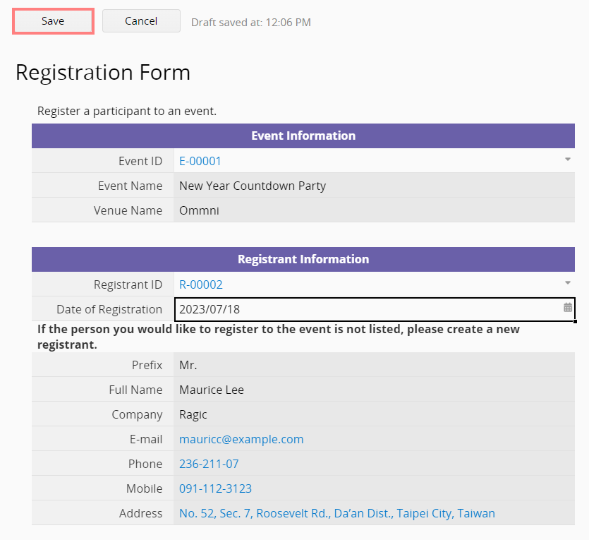Click the Company value Ragic
This screenshot has height=540, width=589.
click(x=193, y=414)
